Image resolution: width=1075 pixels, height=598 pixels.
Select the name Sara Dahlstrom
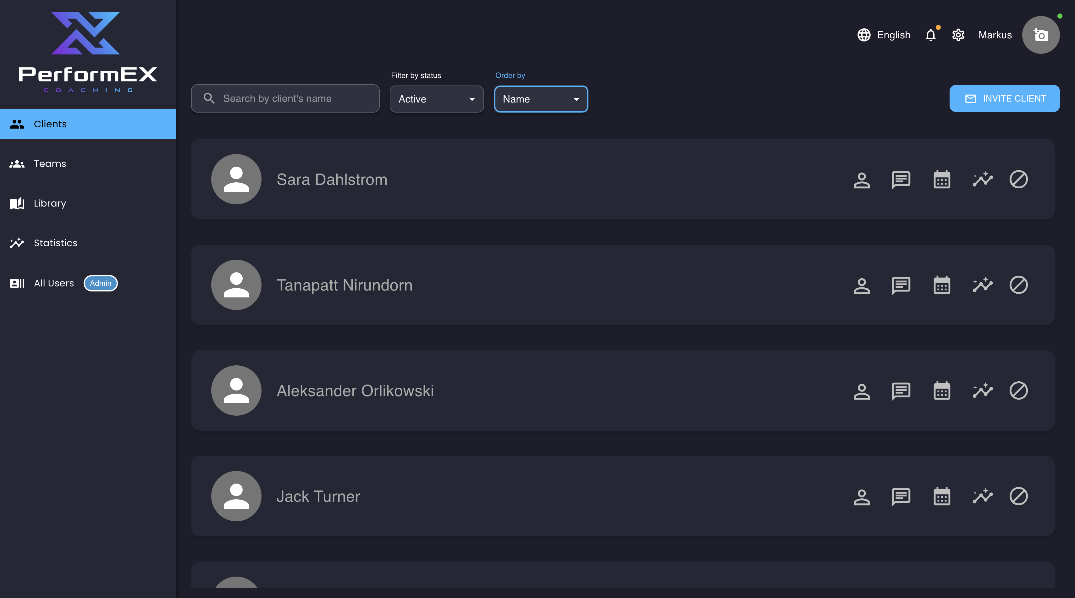pyautogui.click(x=332, y=180)
